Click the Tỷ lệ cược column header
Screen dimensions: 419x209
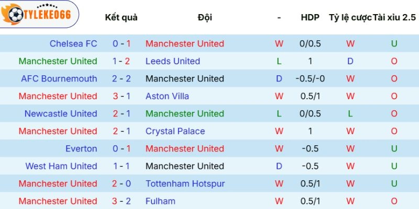click(x=350, y=17)
